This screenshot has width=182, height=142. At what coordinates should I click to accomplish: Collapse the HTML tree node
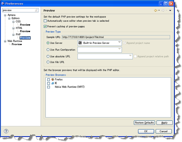coord(13,28)
